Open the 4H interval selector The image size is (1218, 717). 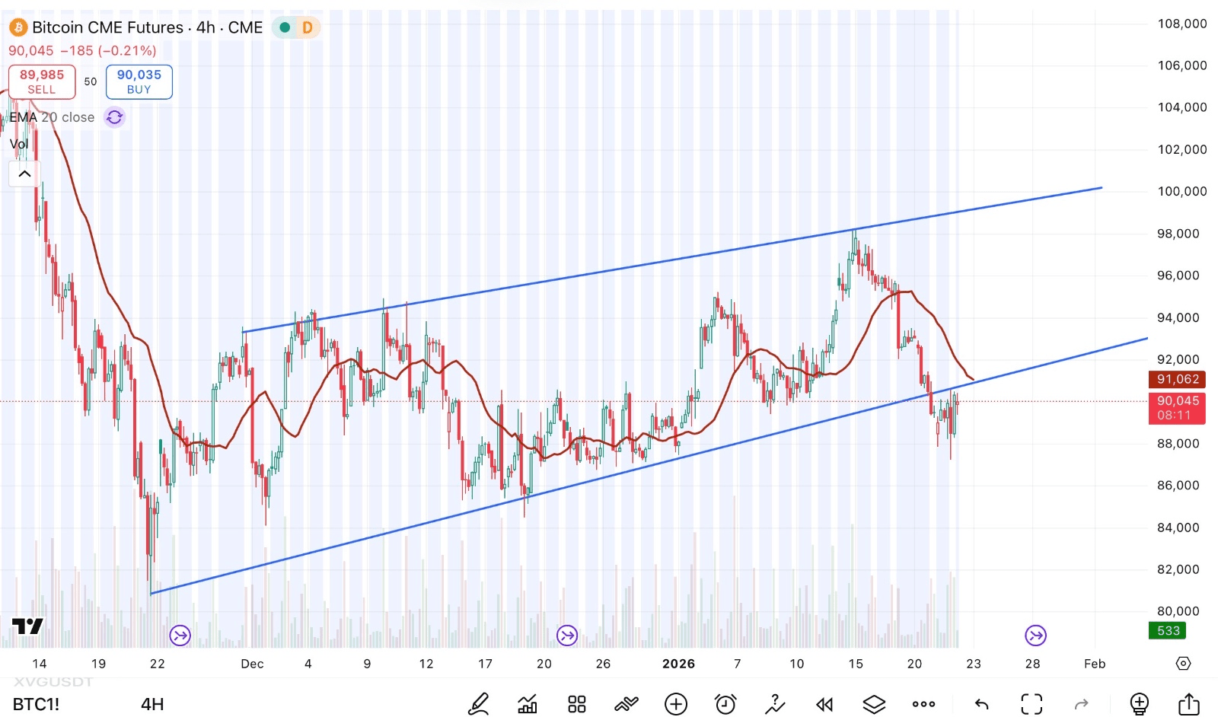pyautogui.click(x=152, y=704)
